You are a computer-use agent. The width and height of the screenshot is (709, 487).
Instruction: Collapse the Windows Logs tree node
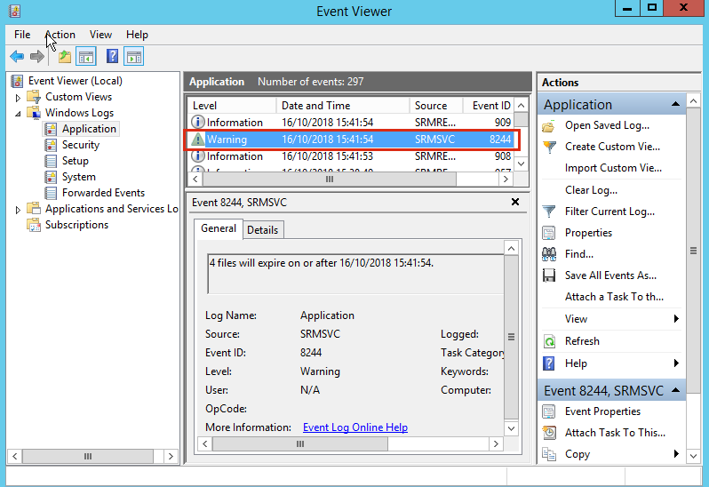18,114
